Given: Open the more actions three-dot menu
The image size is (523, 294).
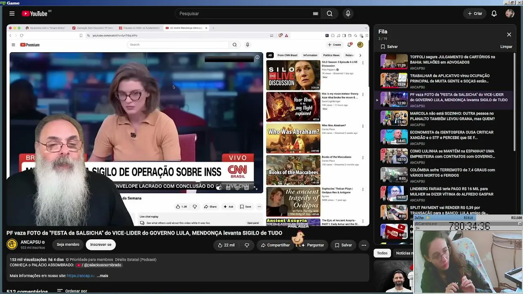Looking at the screenshot, I should (364, 245).
